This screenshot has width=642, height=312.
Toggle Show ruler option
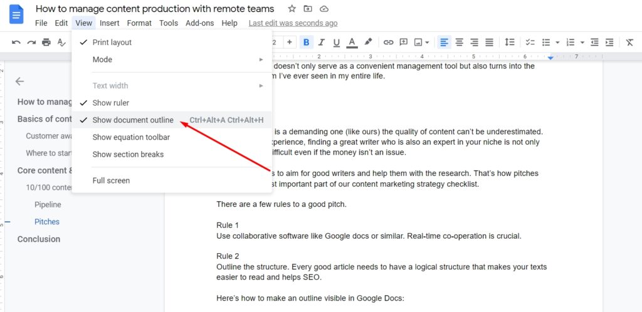172,103
